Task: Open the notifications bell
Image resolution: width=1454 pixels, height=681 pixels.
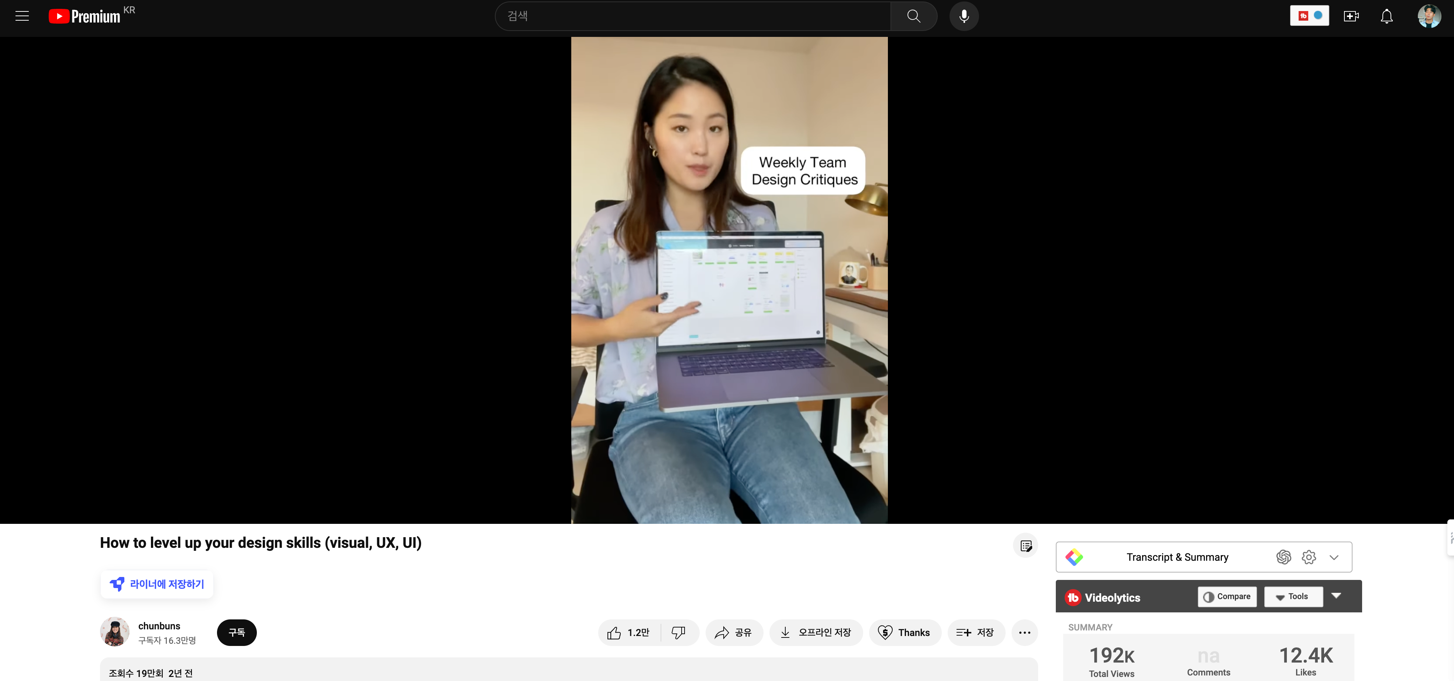Action: [1386, 16]
